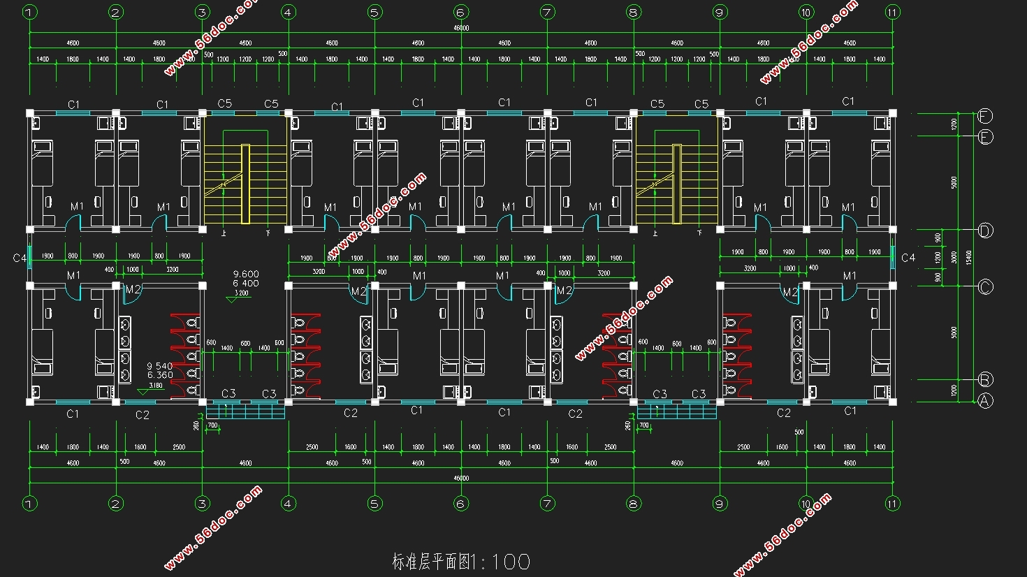
Task: Select axis bubble C on the right
Action: click(985, 286)
